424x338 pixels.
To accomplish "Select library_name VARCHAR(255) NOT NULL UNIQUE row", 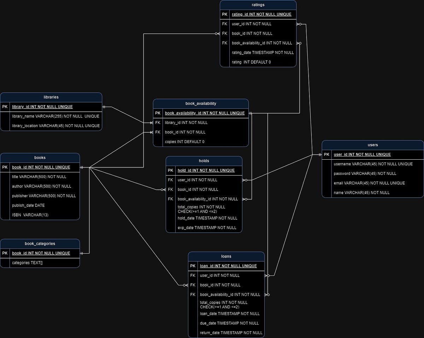I will (51, 116).
